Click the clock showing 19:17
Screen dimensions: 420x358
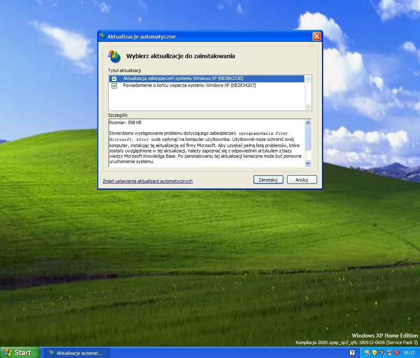click(x=409, y=352)
